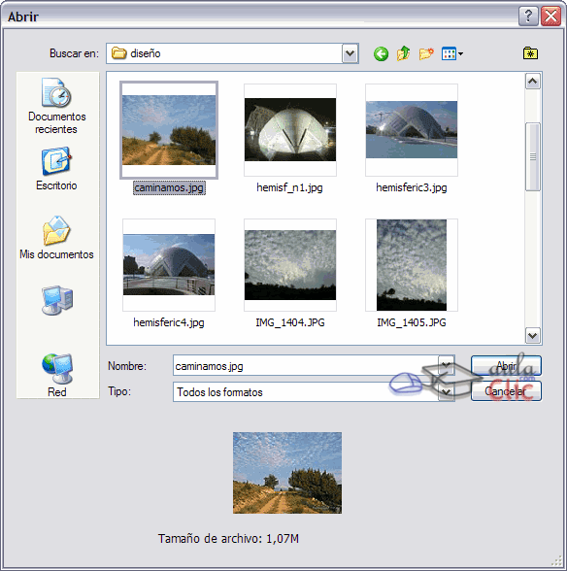Click the diseño folder name in Buscar en

click(146, 53)
